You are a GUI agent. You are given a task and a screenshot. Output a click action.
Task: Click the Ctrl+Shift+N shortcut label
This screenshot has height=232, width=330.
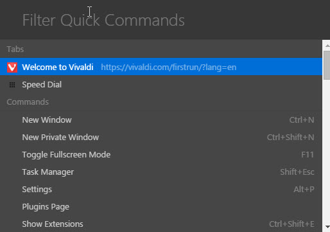[290, 138]
